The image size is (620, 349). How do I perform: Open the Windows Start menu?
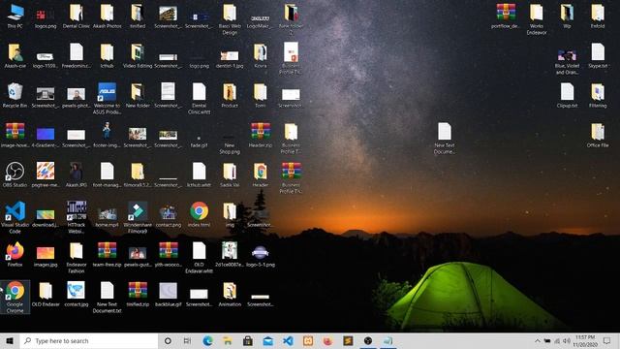[10, 340]
